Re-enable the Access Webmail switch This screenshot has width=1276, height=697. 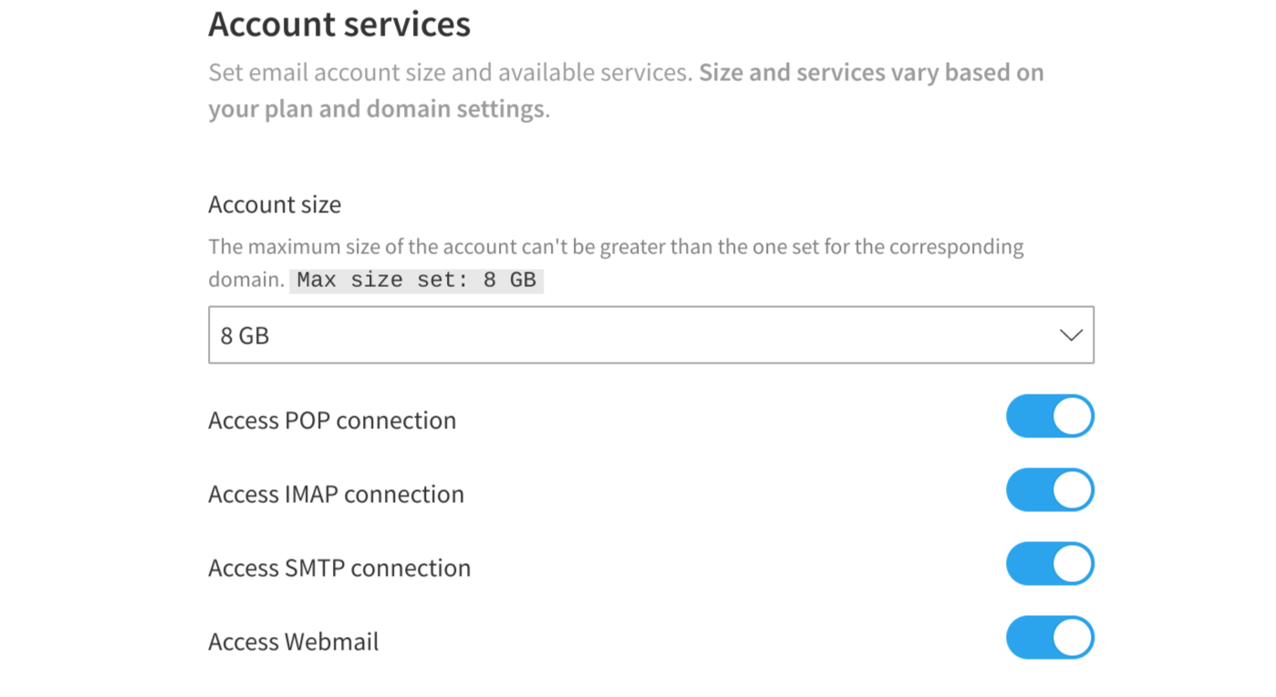(1049, 637)
